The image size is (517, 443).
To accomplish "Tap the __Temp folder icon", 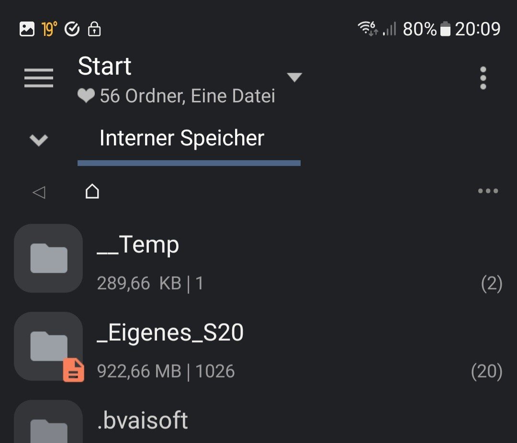I will point(48,258).
